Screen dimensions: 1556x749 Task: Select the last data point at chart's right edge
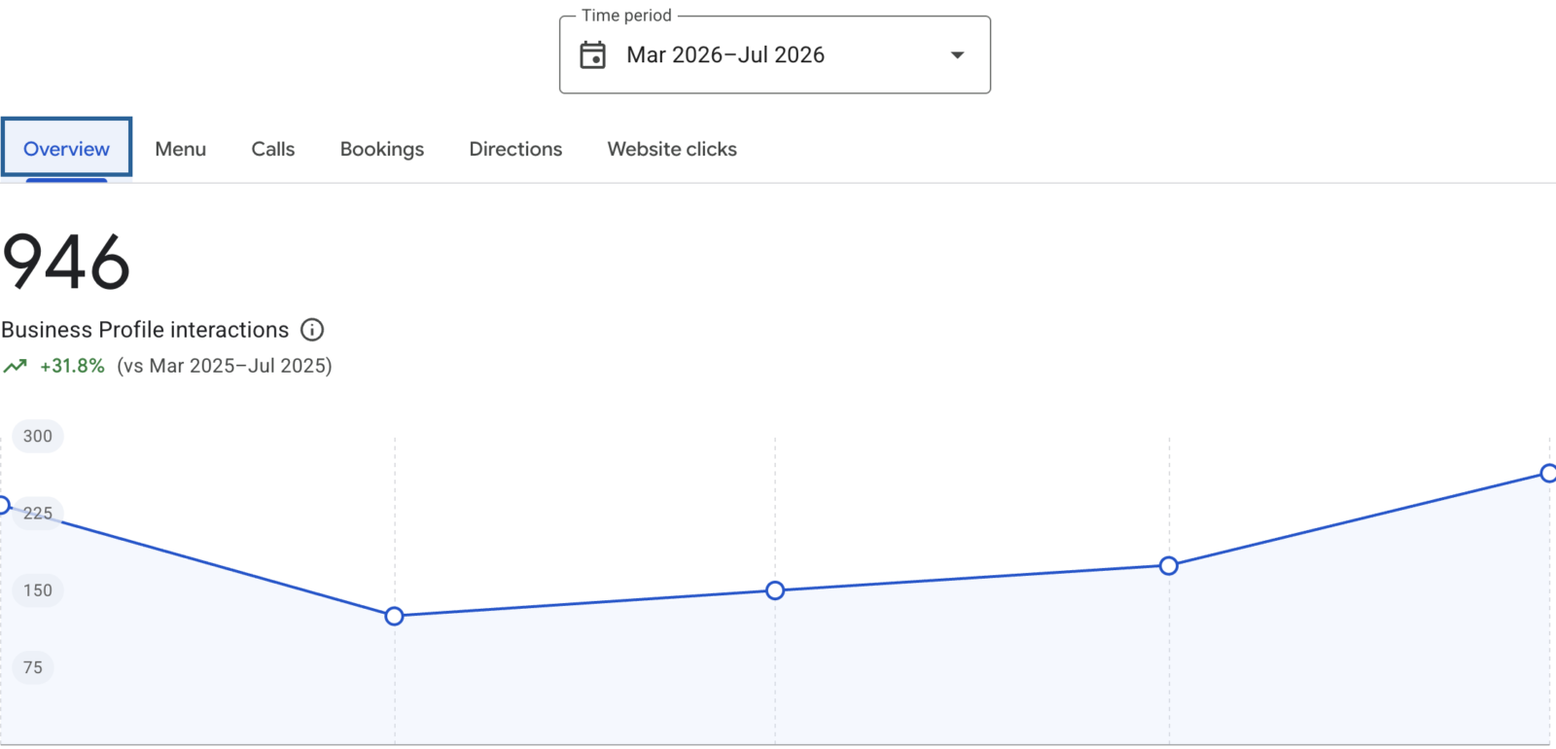point(1548,474)
